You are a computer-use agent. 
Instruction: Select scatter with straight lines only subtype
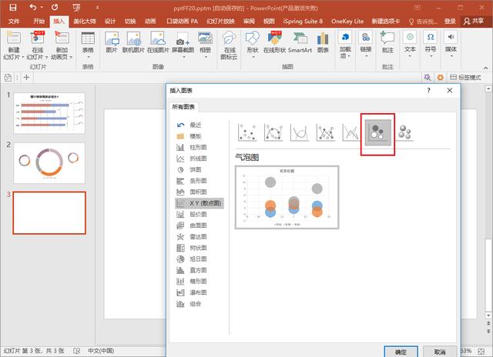351,132
